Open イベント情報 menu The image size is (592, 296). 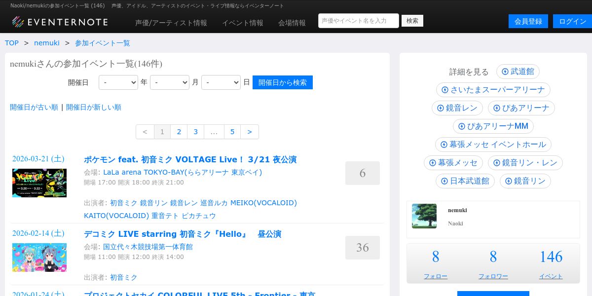point(243,23)
